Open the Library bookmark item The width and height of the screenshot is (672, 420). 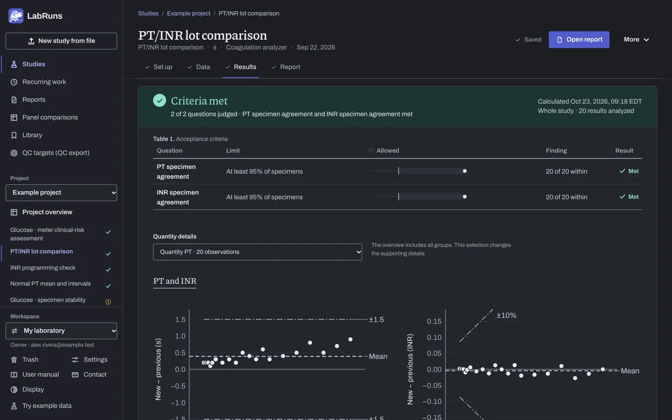point(62,135)
